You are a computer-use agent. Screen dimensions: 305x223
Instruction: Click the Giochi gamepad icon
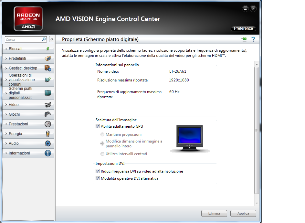click(x=48, y=114)
